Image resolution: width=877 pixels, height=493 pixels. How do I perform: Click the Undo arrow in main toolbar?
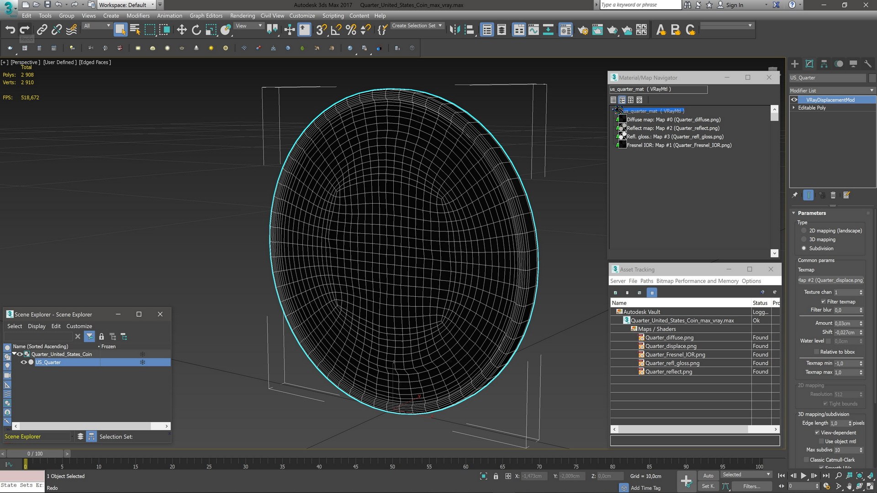pyautogui.click(x=10, y=30)
